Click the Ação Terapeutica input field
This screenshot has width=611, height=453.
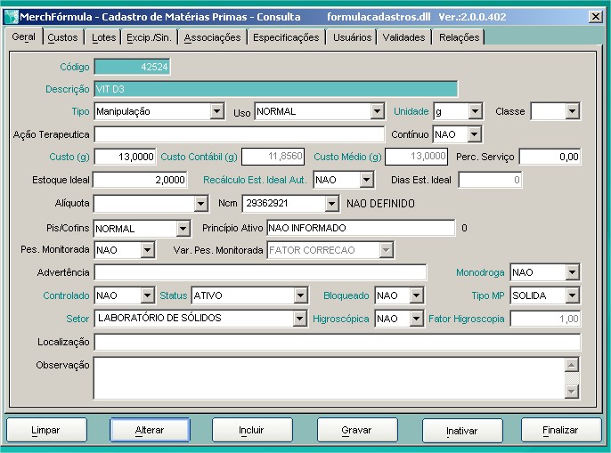pos(239,134)
